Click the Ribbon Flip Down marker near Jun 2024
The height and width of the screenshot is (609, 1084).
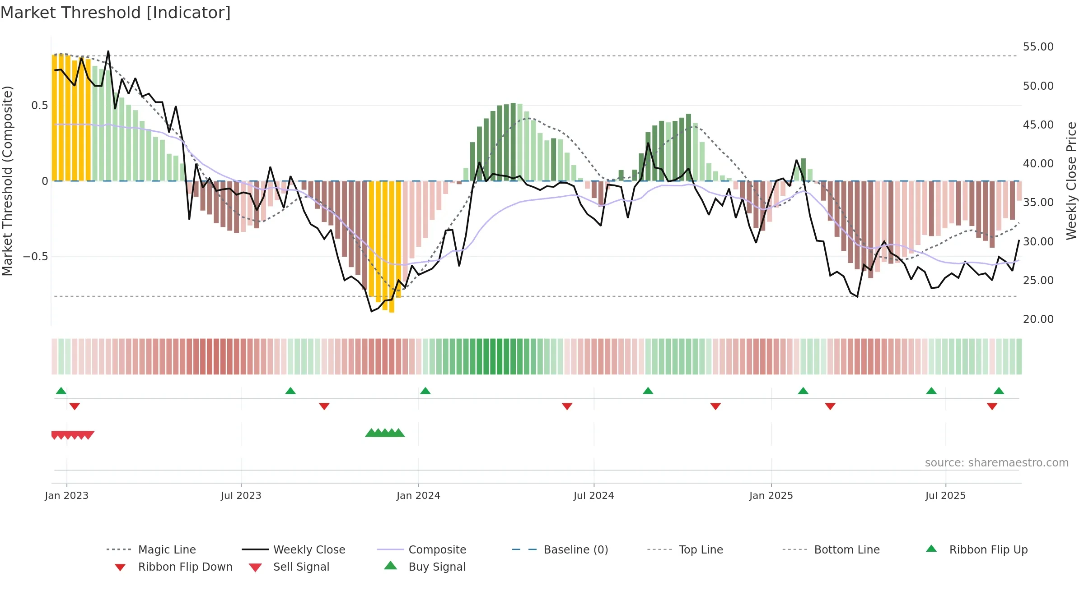tap(567, 406)
